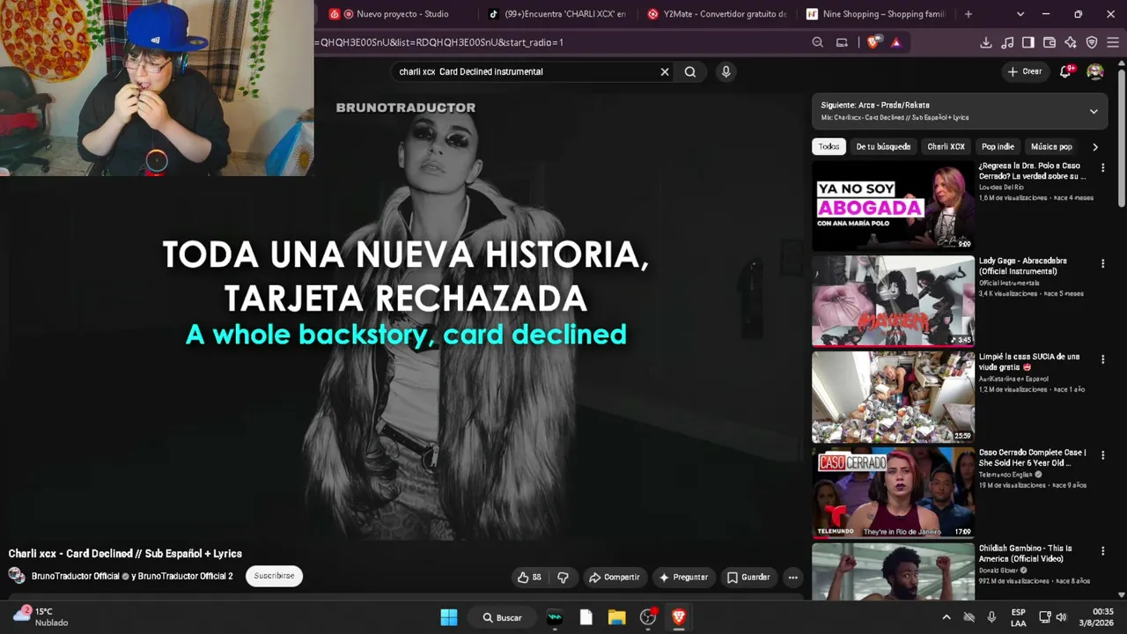This screenshot has width=1127, height=634.
Task: Open Lady Gaga Abracadabra instrumental thumbnail
Action: point(893,301)
